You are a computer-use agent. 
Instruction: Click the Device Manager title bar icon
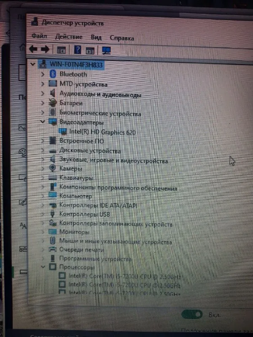(x=35, y=21)
